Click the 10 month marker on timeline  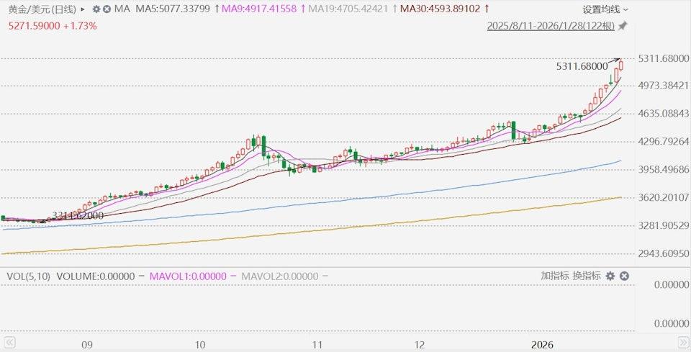tap(200, 345)
